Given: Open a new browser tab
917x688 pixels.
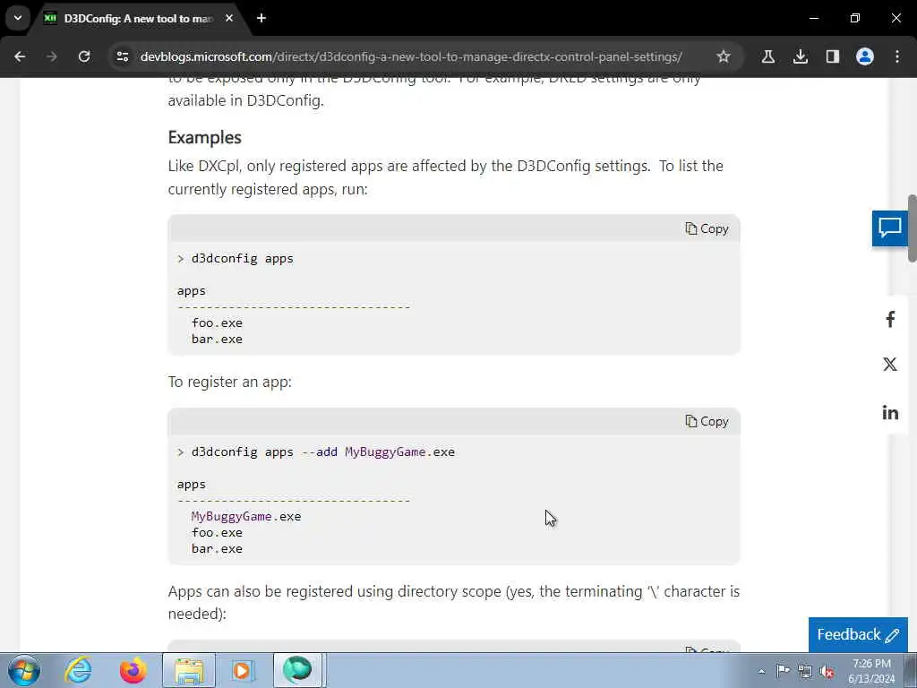Looking at the screenshot, I should point(261,18).
